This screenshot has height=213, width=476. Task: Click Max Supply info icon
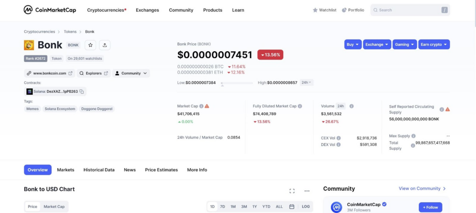[x=413, y=136]
